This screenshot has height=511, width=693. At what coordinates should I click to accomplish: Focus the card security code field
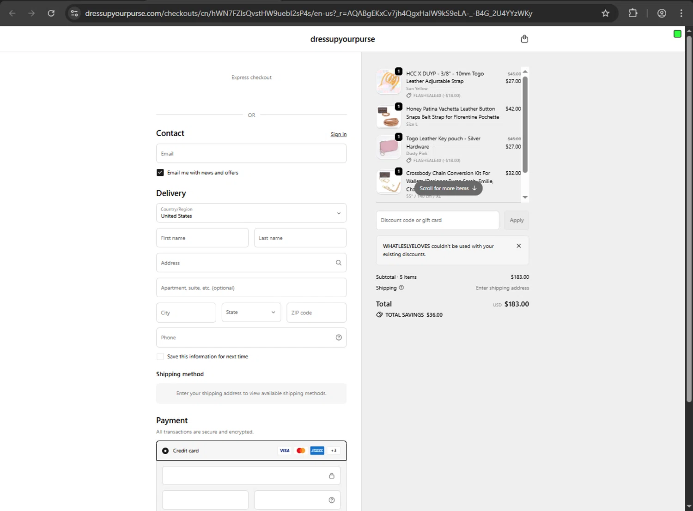click(297, 500)
